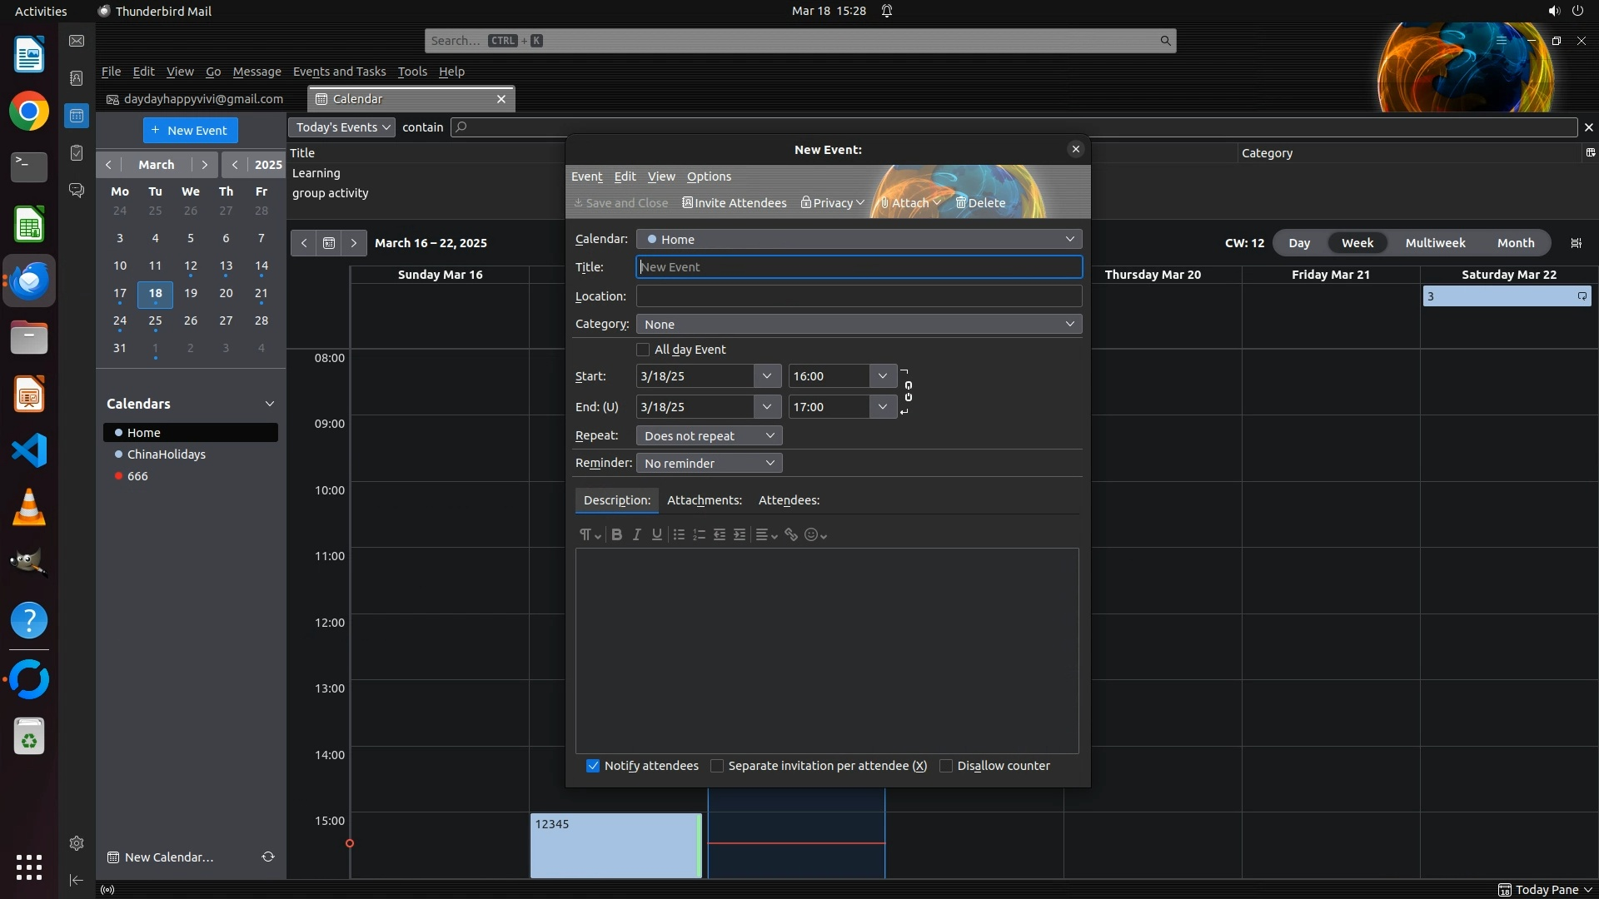Click the bulleted list icon

pos(679,534)
